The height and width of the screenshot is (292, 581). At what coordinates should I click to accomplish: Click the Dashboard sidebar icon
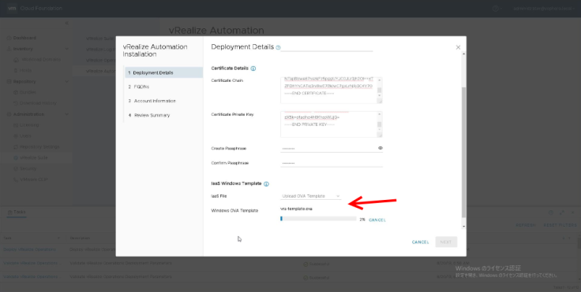9,38
